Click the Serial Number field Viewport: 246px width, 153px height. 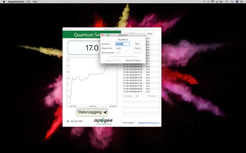pos(122,53)
